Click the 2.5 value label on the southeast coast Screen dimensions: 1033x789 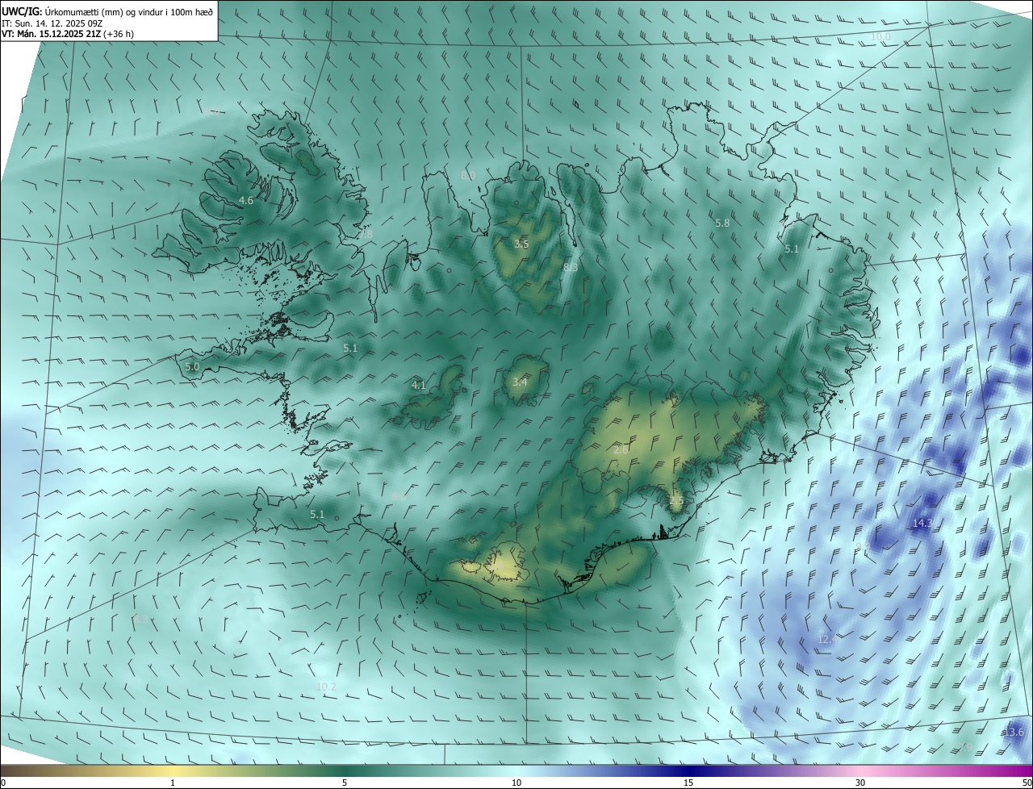click(676, 500)
